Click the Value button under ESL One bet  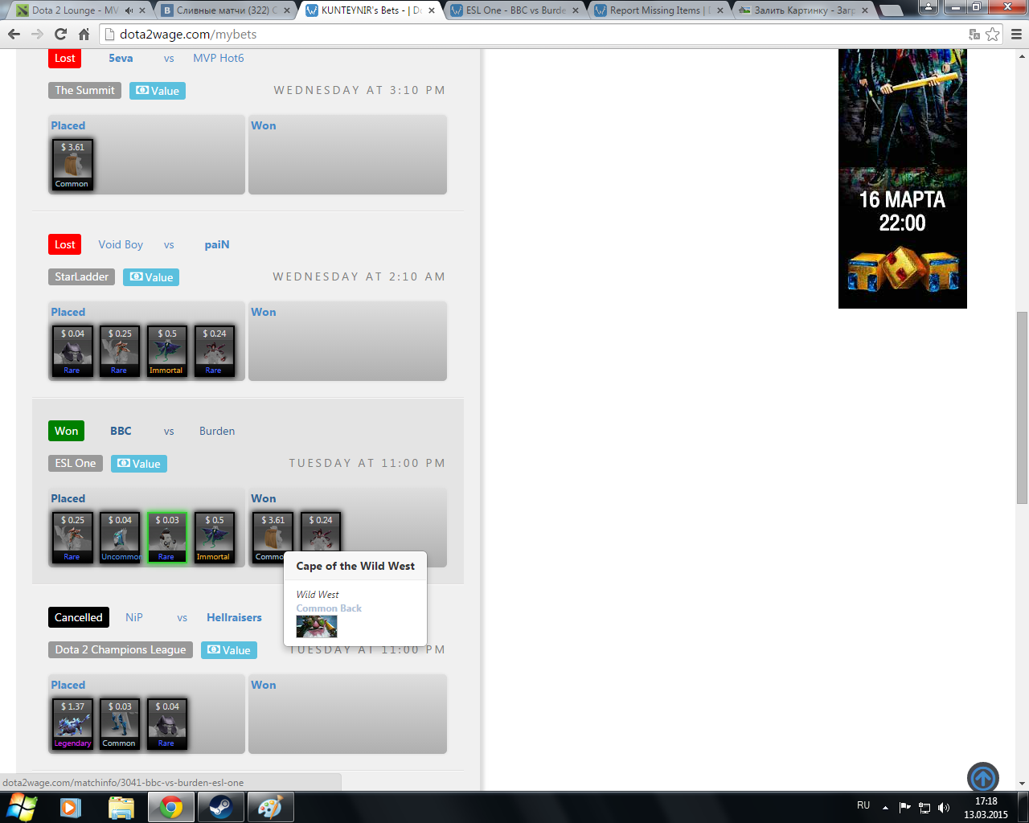[x=139, y=464]
